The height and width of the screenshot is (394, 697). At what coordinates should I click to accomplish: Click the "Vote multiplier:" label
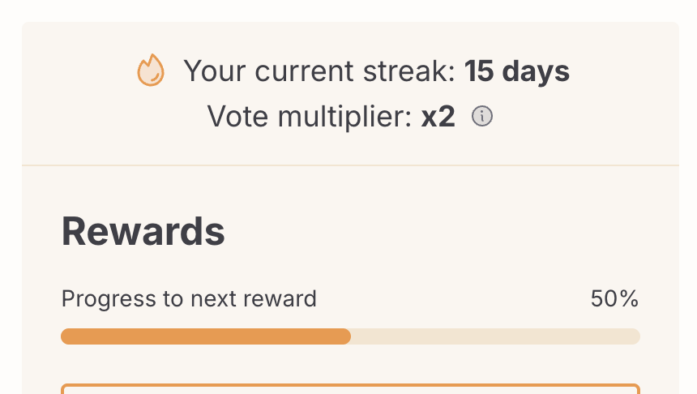[x=310, y=117]
